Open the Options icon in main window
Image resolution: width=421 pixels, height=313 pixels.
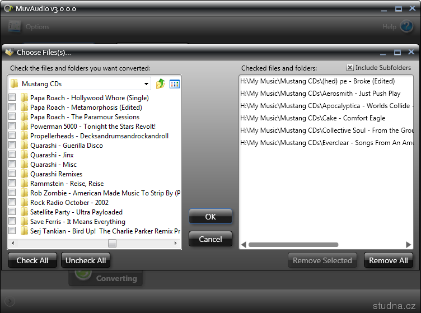(15, 26)
